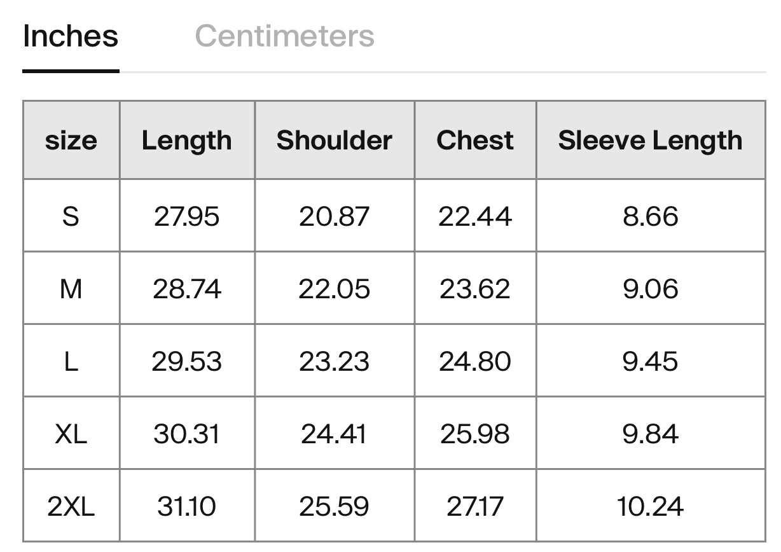
Task: Click the 10.24 sleeve length cell
Action: pos(651,506)
